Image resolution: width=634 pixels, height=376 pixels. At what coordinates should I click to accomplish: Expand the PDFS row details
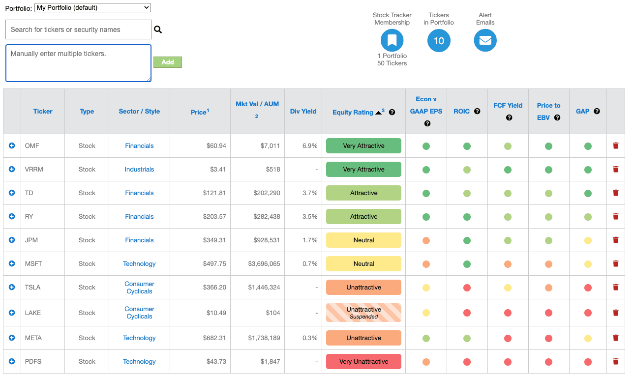12,361
